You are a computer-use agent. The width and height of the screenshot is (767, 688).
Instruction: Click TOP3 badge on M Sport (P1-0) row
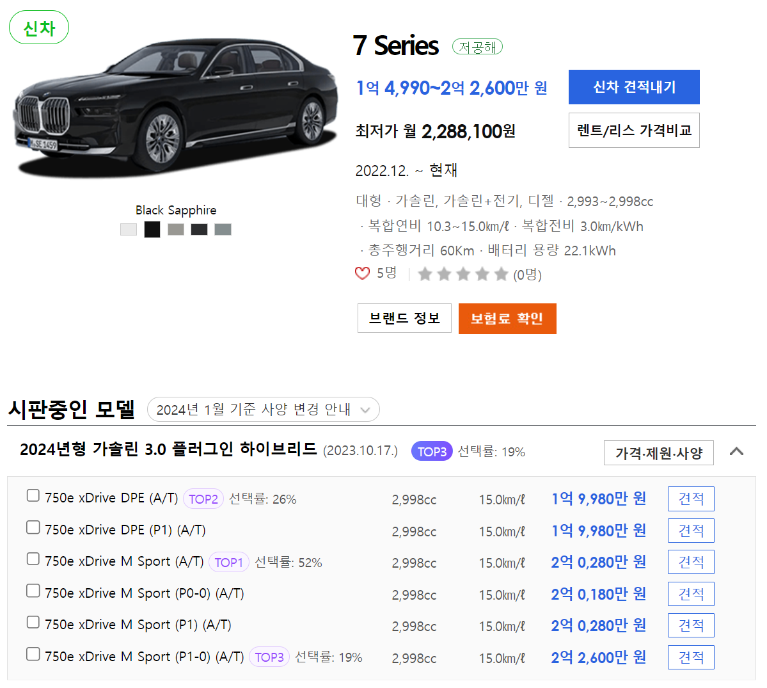click(269, 657)
